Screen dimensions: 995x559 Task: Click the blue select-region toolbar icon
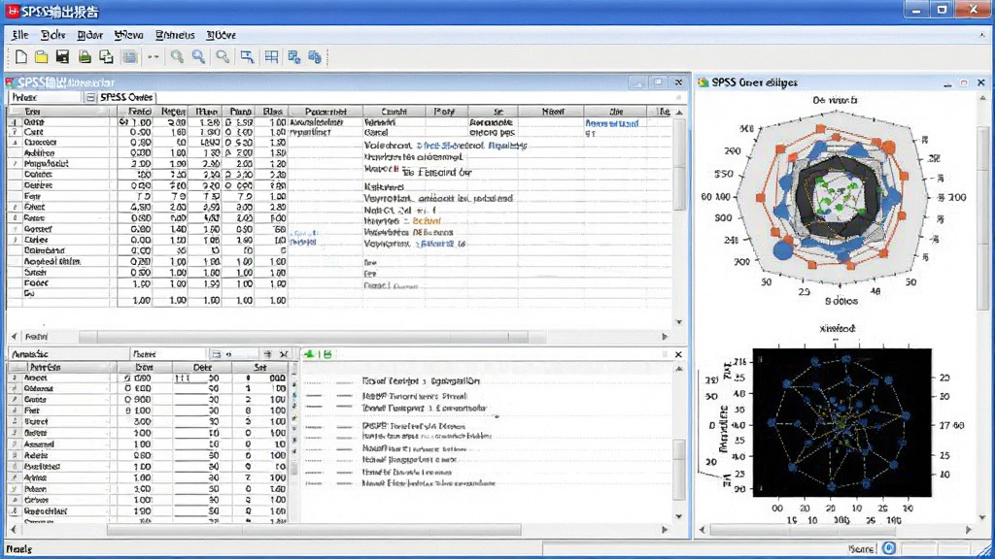(x=247, y=57)
